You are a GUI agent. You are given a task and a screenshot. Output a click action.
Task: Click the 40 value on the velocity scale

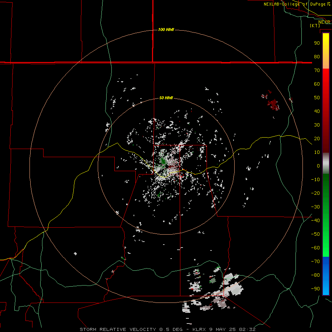pyautogui.click(x=317, y=111)
